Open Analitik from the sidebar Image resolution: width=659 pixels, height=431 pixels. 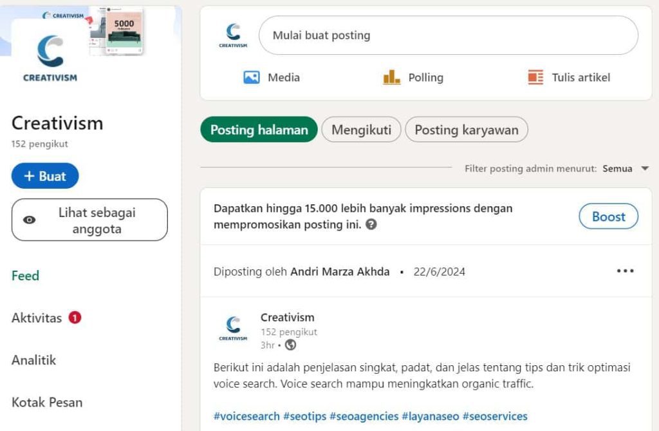33,359
